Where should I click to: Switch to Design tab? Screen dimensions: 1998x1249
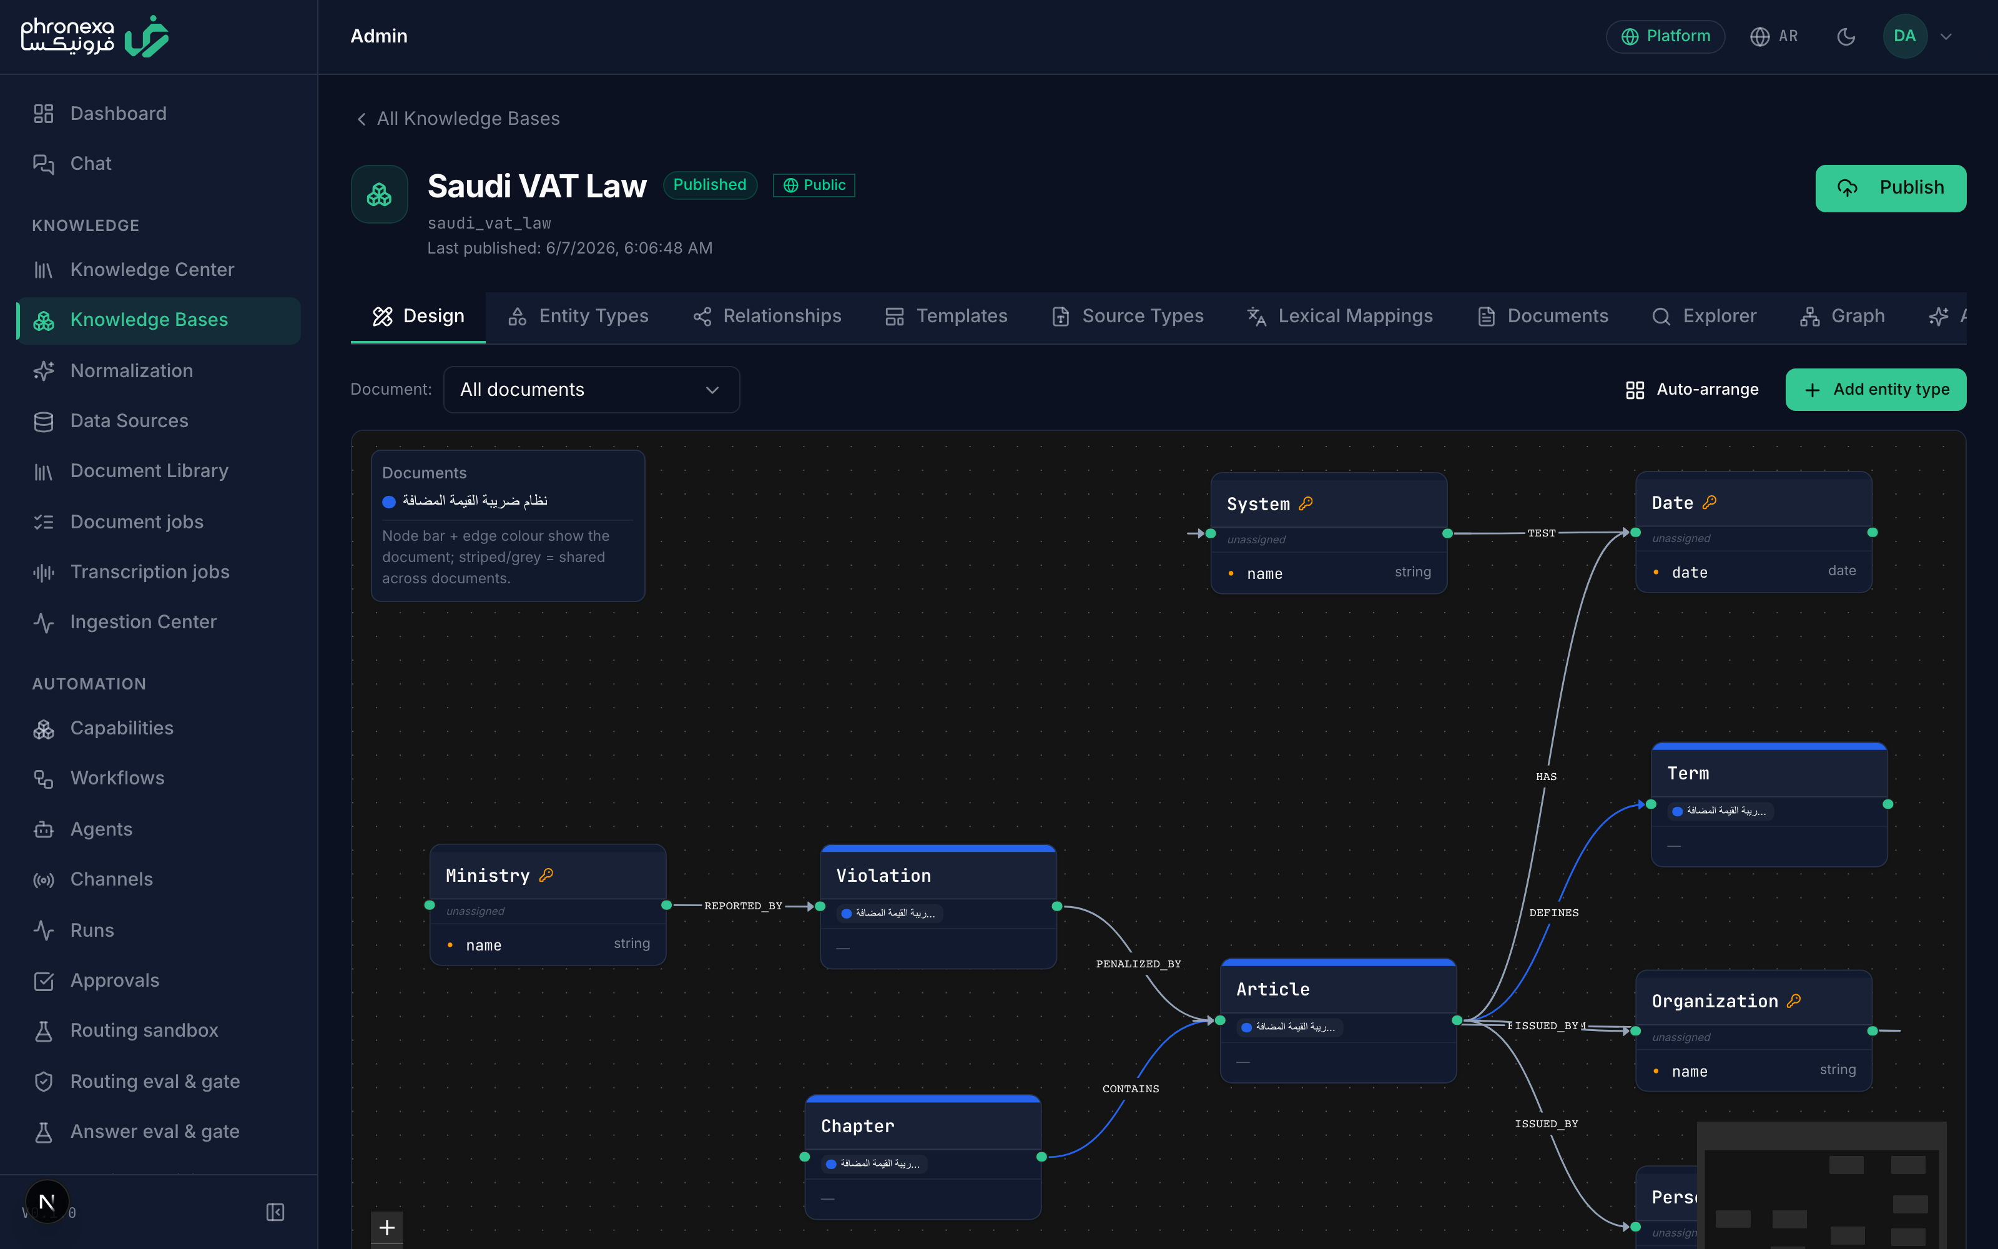[418, 317]
